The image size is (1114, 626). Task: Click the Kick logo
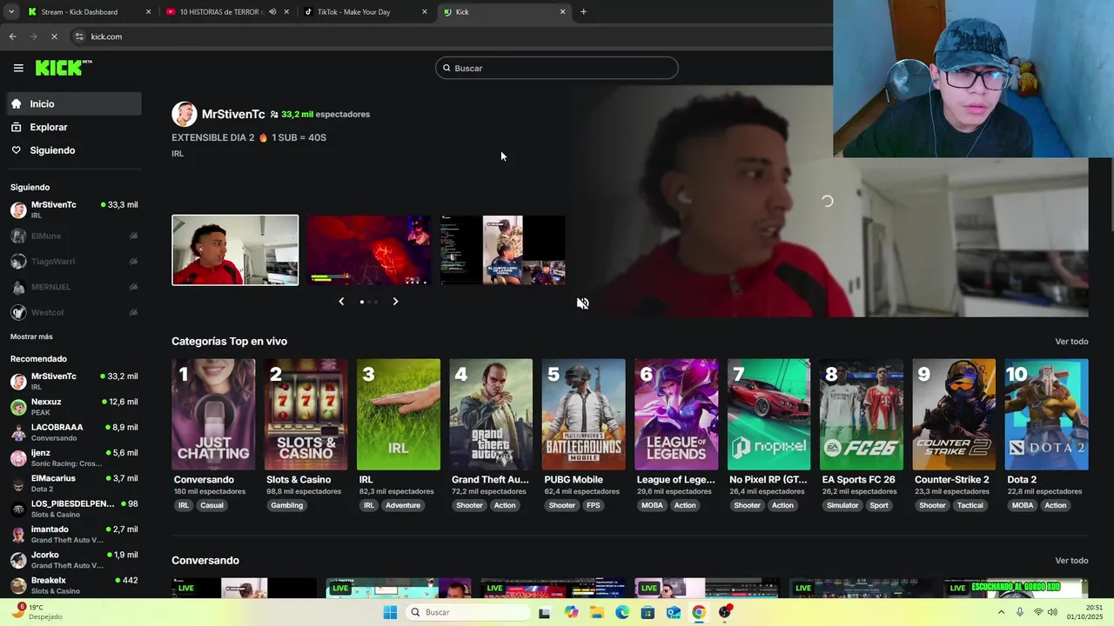pos(64,68)
